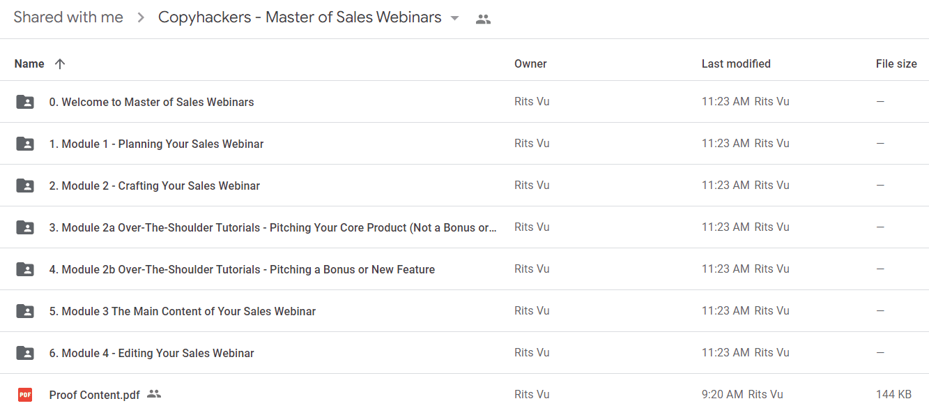
Task: Click the File size column header
Action: click(896, 63)
